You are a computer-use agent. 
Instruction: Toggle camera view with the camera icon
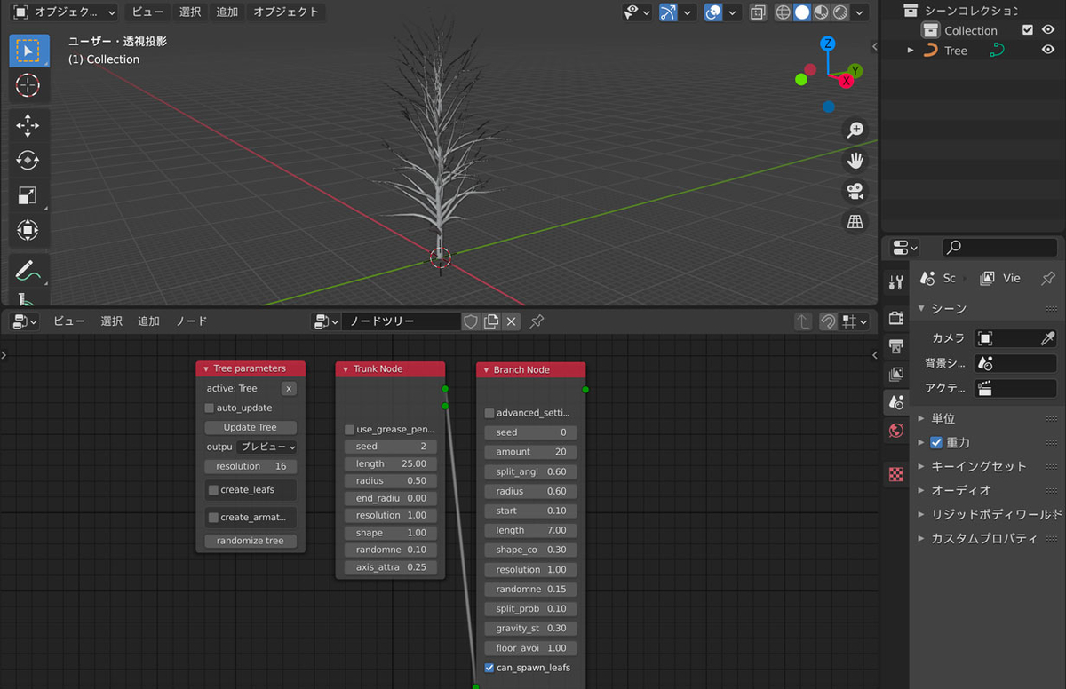(x=855, y=191)
